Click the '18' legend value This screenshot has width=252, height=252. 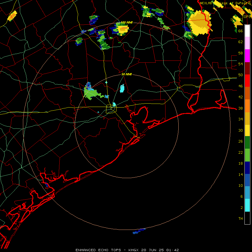[241, 164]
